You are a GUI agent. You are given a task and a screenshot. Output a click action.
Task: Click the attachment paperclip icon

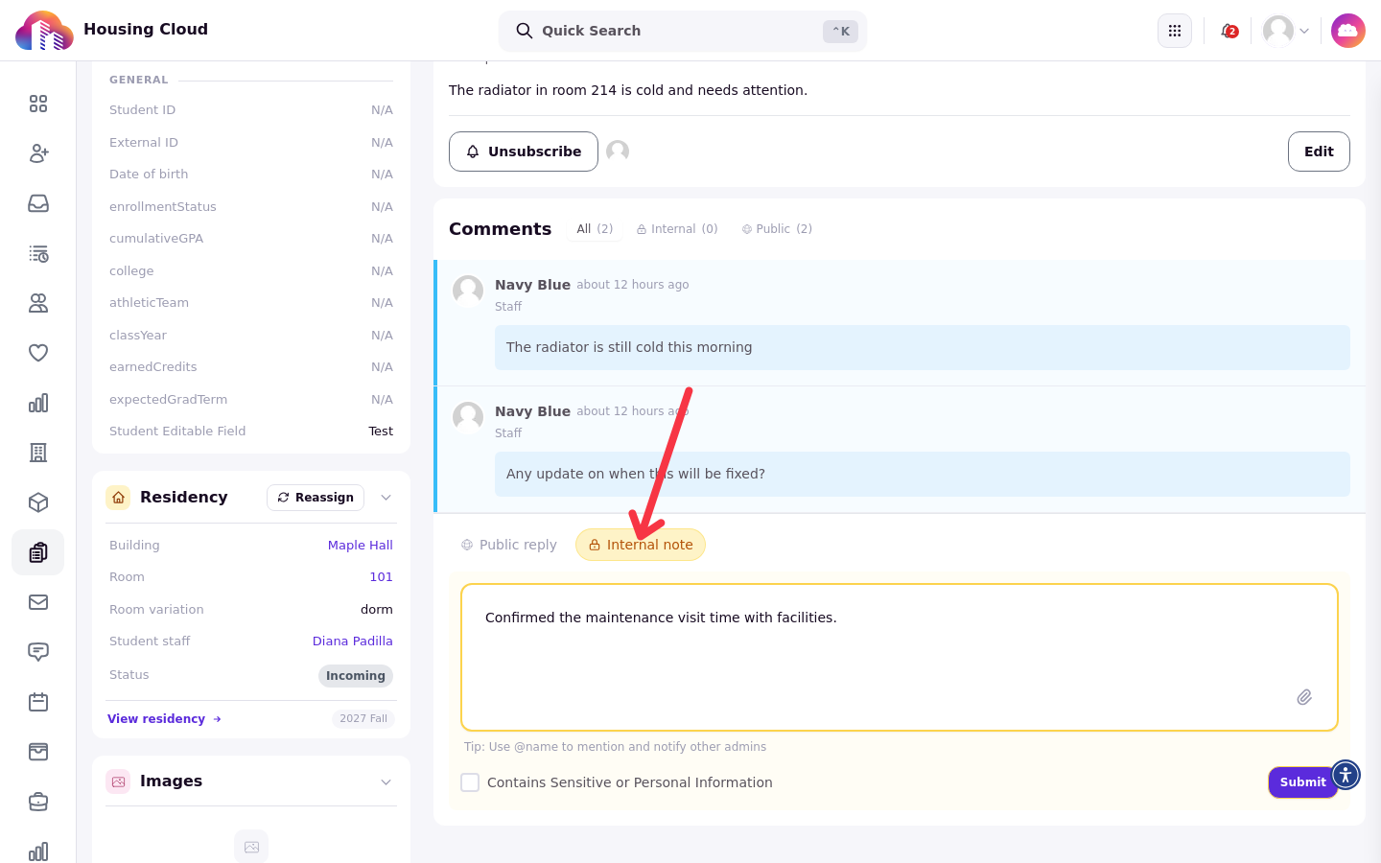point(1304,697)
